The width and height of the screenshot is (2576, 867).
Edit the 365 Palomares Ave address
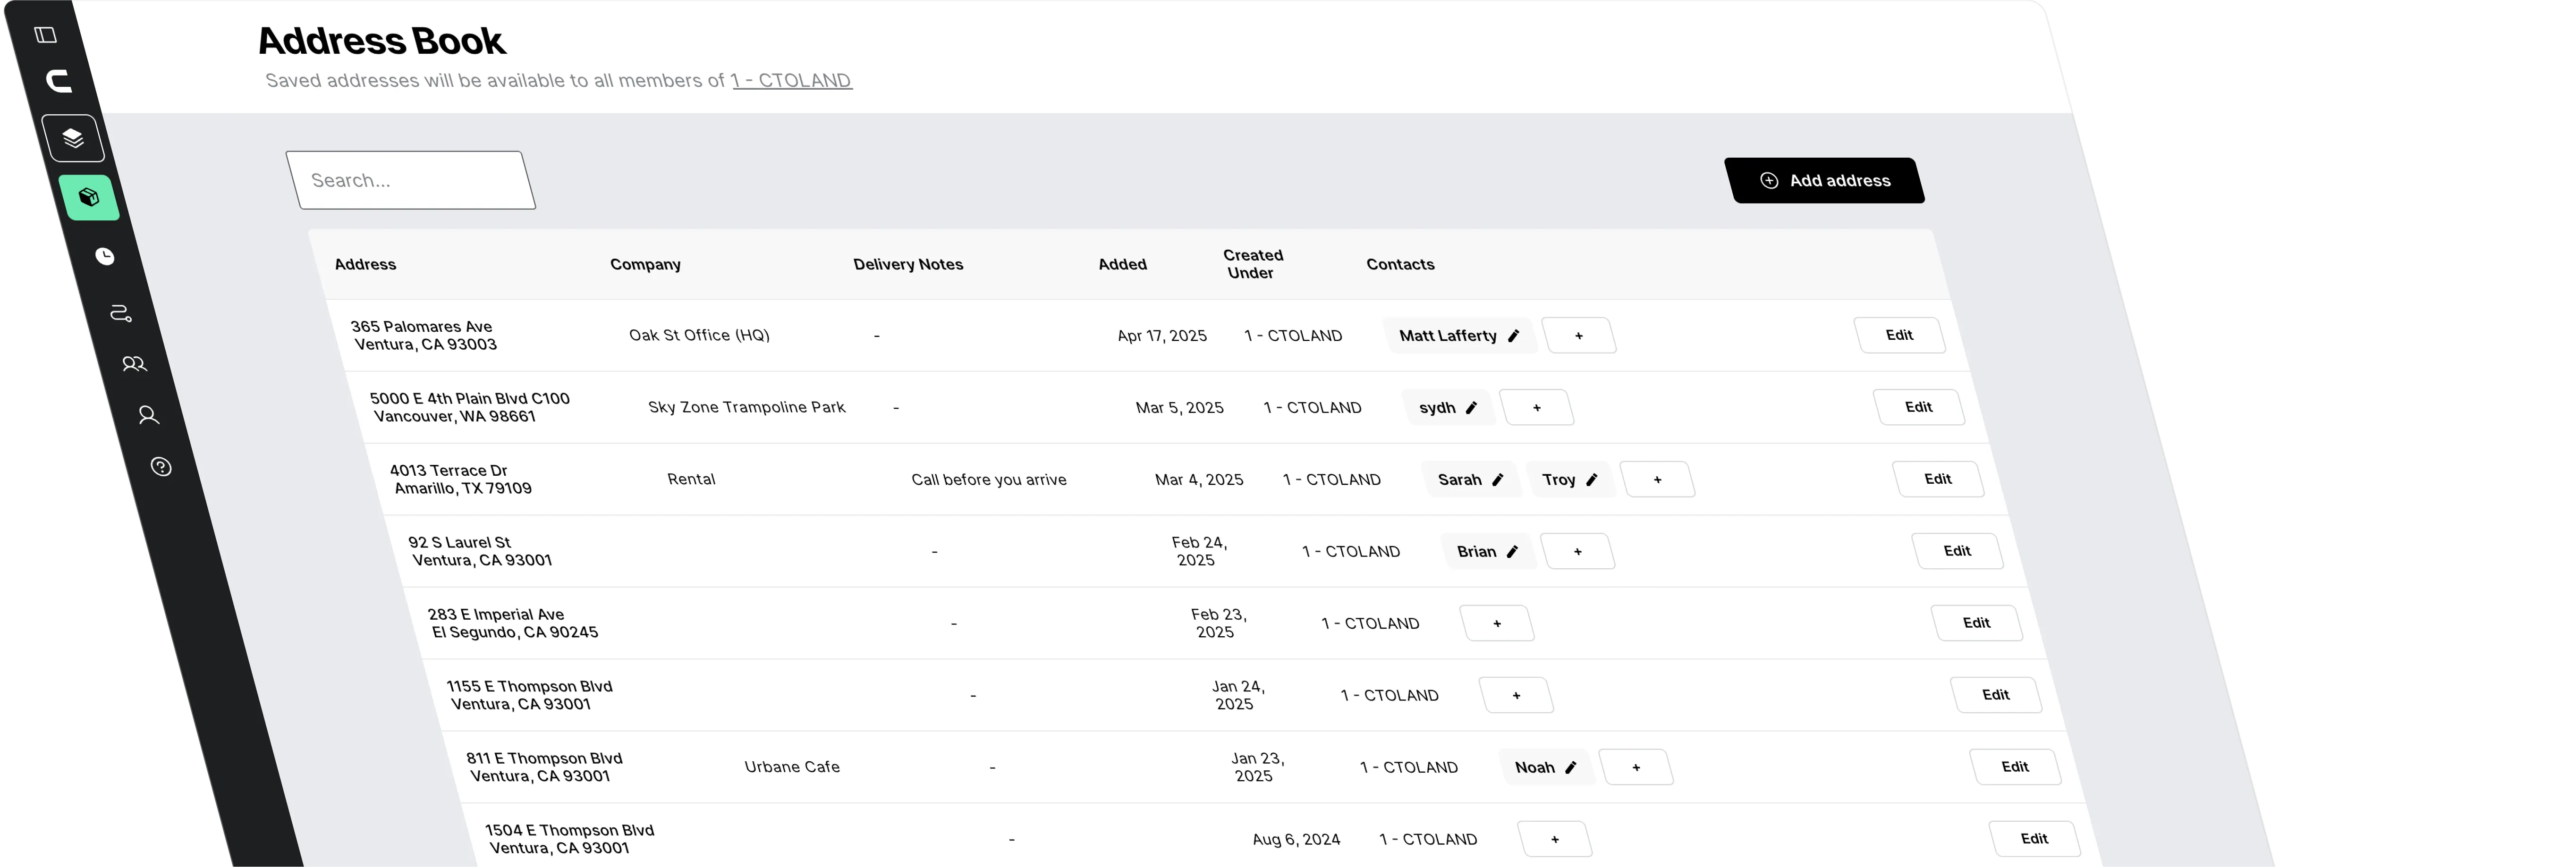[x=1900, y=335]
